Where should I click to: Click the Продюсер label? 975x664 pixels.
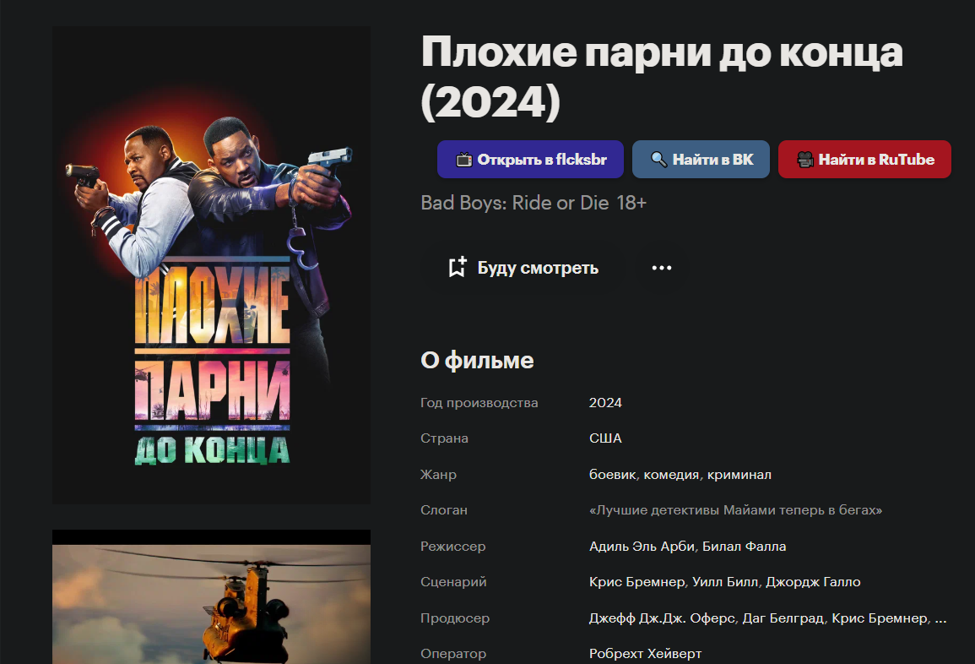click(x=455, y=618)
